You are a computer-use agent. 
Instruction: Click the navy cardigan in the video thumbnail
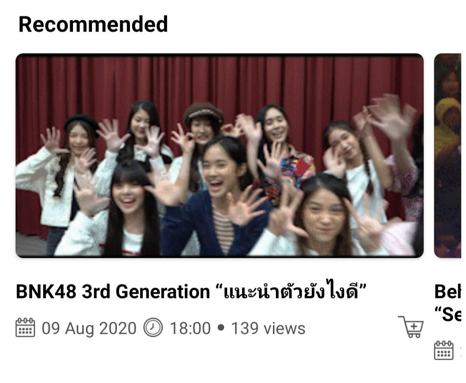(x=190, y=226)
